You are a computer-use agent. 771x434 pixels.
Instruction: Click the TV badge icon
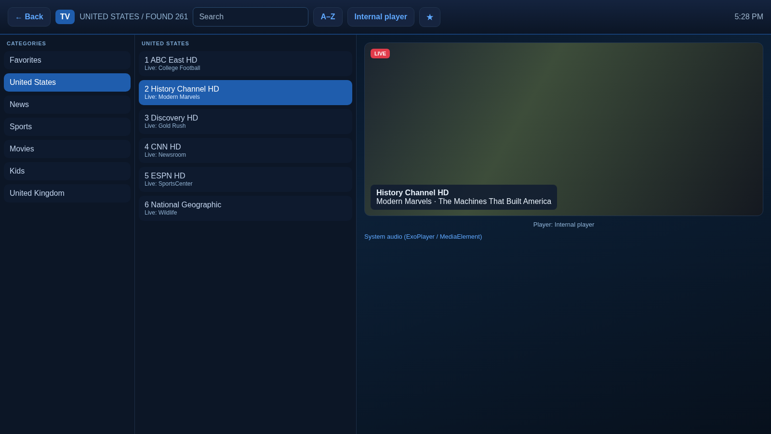coord(65,17)
